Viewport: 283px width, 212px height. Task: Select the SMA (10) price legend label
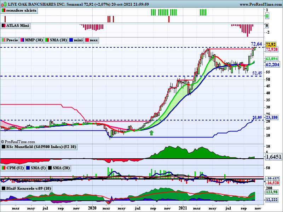58,40
